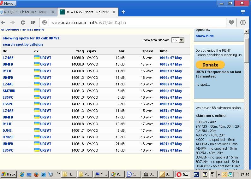Click the 9A1CIG skimmer entry

tap(218, 126)
